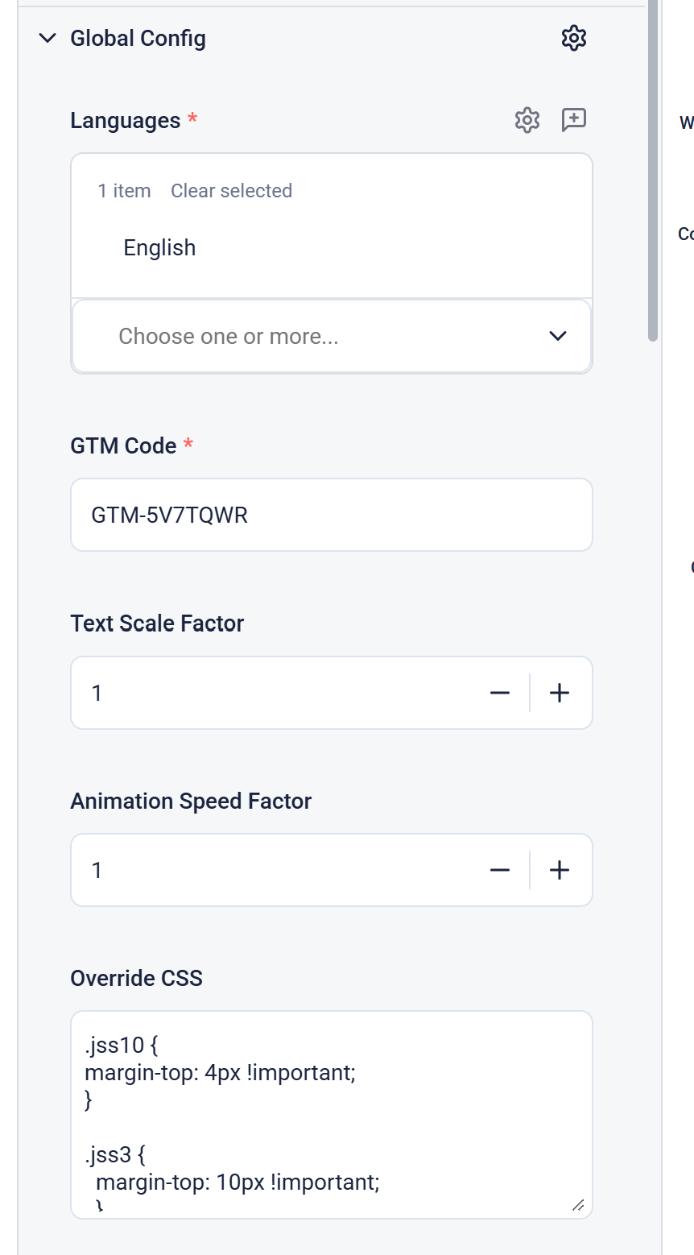
Task: Click into the GTM Code input field
Action: [x=331, y=515]
